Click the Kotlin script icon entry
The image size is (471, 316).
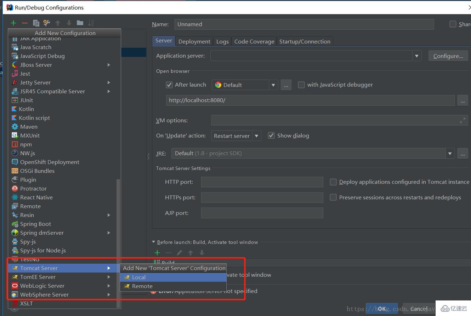[14, 118]
